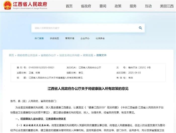Viewport: 176px width, 133px height.
Task: Click the topic category 卫健、体育 value
Action: [34, 73]
